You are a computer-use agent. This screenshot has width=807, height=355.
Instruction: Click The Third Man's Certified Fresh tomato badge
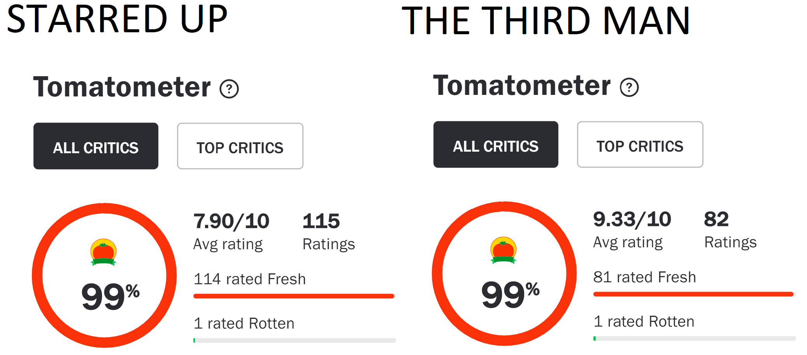[x=503, y=250]
